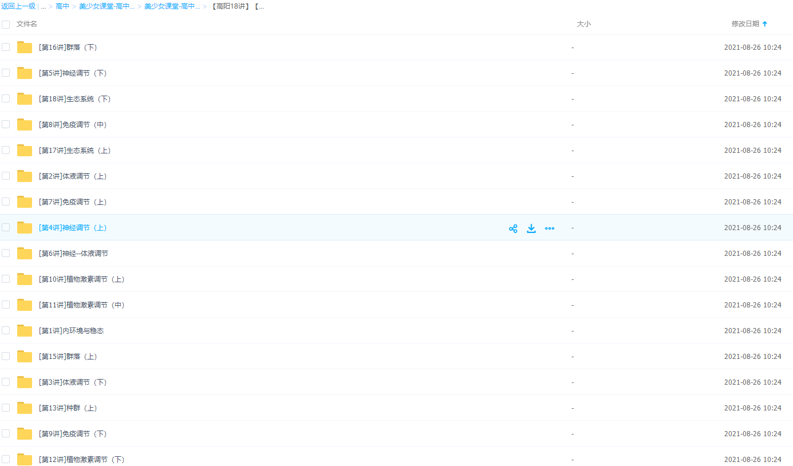The height and width of the screenshot is (466, 793).
Task: Check the box for 第5讲神经调节（下）
Action: [6, 73]
